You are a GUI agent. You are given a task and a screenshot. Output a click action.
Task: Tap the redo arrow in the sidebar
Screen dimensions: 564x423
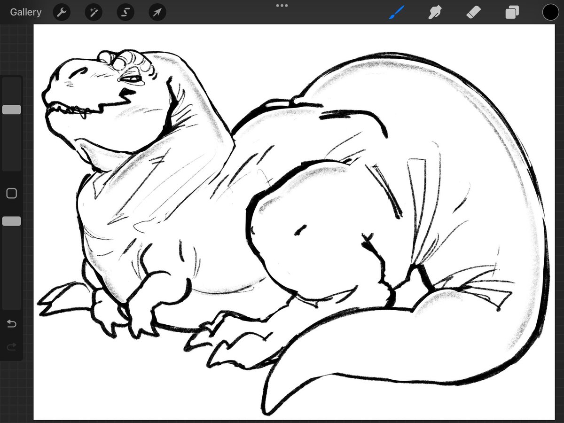tap(11, 347)
